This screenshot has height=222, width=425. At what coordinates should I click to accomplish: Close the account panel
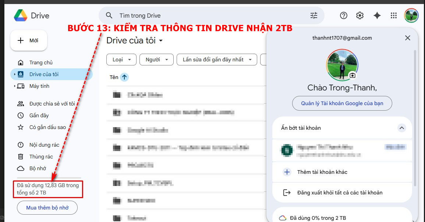[x=407, y=38]
